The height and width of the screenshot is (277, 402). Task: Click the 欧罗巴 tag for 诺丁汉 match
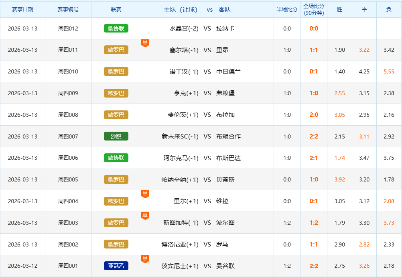tap(116, 71)
